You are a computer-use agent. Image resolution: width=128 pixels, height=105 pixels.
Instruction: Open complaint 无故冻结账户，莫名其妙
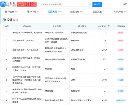(x=23, y=41)
